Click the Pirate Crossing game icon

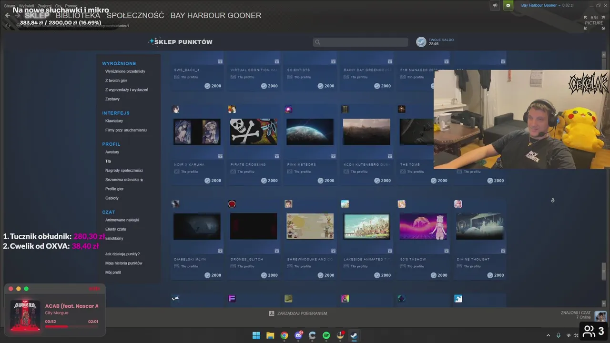click(x=232, y=110)
